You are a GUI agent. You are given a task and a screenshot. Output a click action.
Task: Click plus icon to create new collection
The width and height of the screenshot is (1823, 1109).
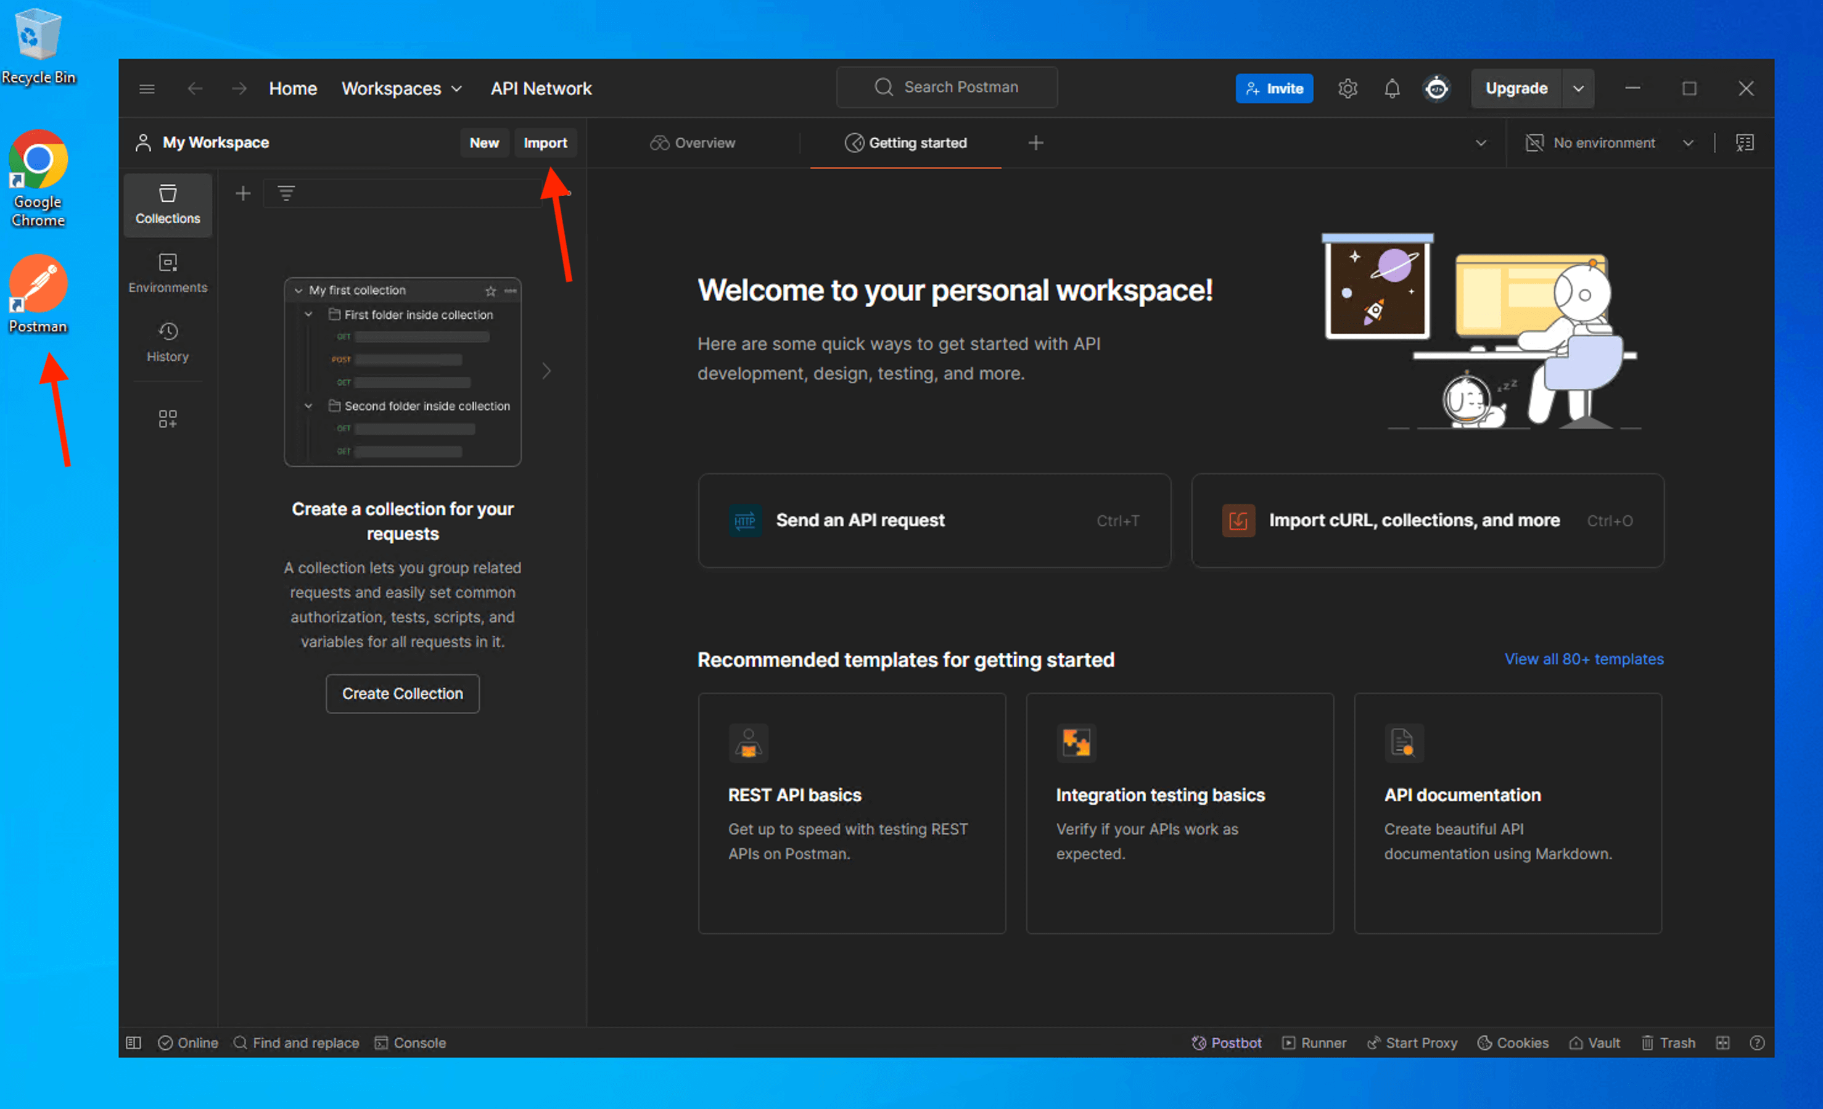(242, 194)
